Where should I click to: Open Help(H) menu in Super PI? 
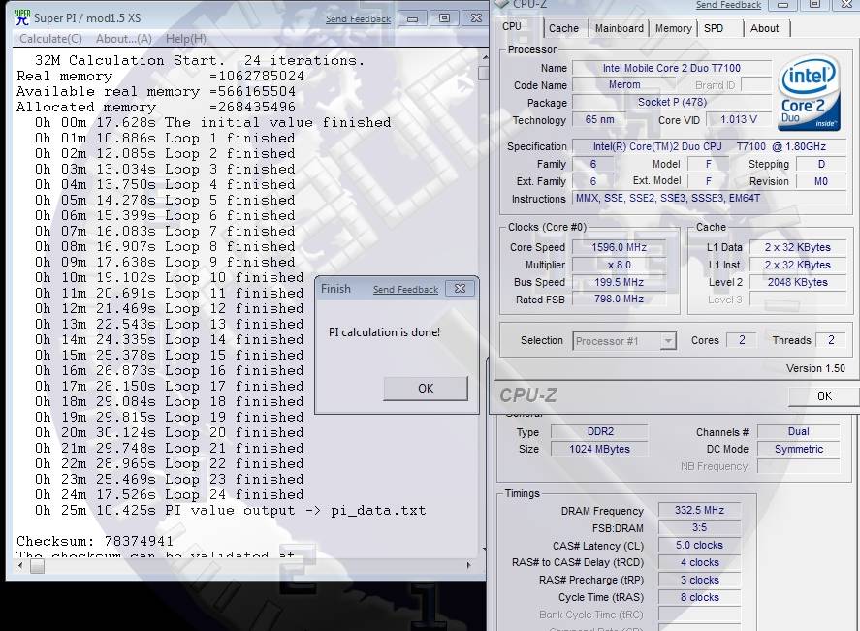pos(186,39)
